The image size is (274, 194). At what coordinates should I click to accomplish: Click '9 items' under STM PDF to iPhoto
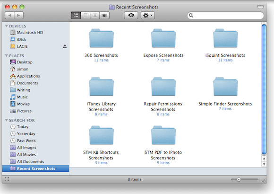tap(163, 163)
